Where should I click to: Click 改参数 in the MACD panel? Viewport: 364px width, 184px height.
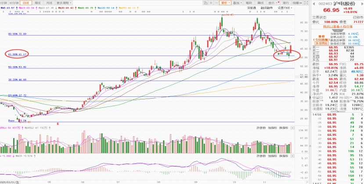(261, 156)
